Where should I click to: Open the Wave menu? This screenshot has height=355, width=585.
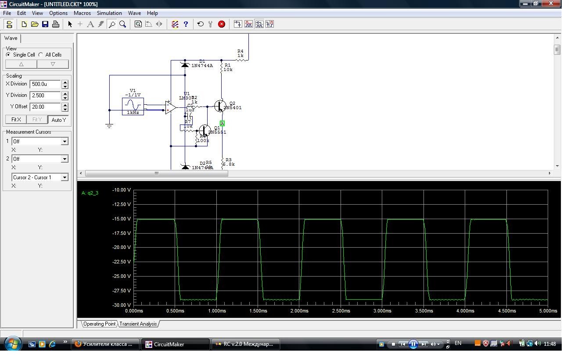134,13
